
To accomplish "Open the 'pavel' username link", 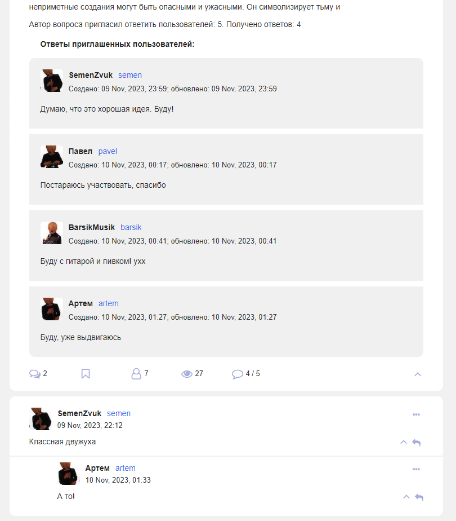I will click(108, 151).
